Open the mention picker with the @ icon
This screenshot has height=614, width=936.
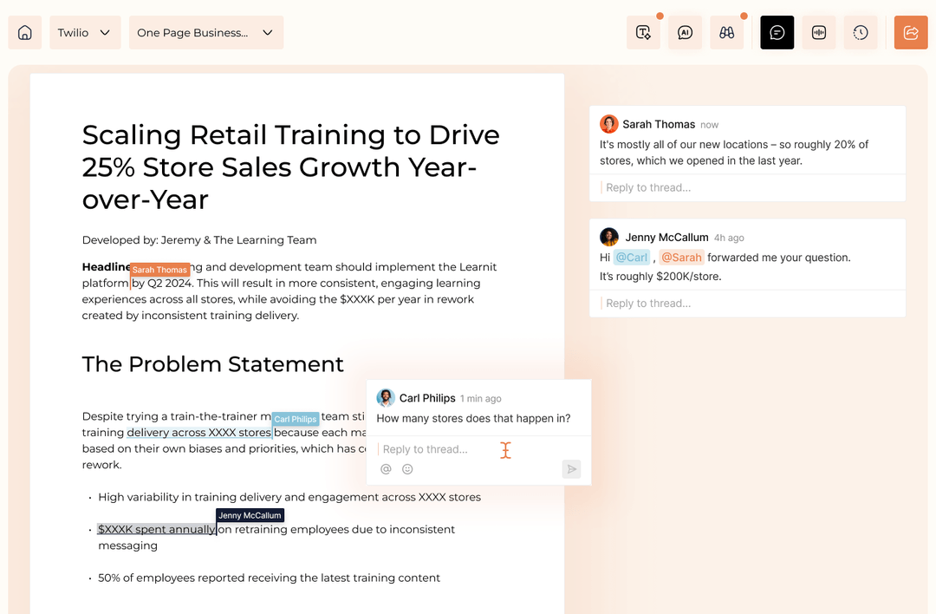point(386,468)
